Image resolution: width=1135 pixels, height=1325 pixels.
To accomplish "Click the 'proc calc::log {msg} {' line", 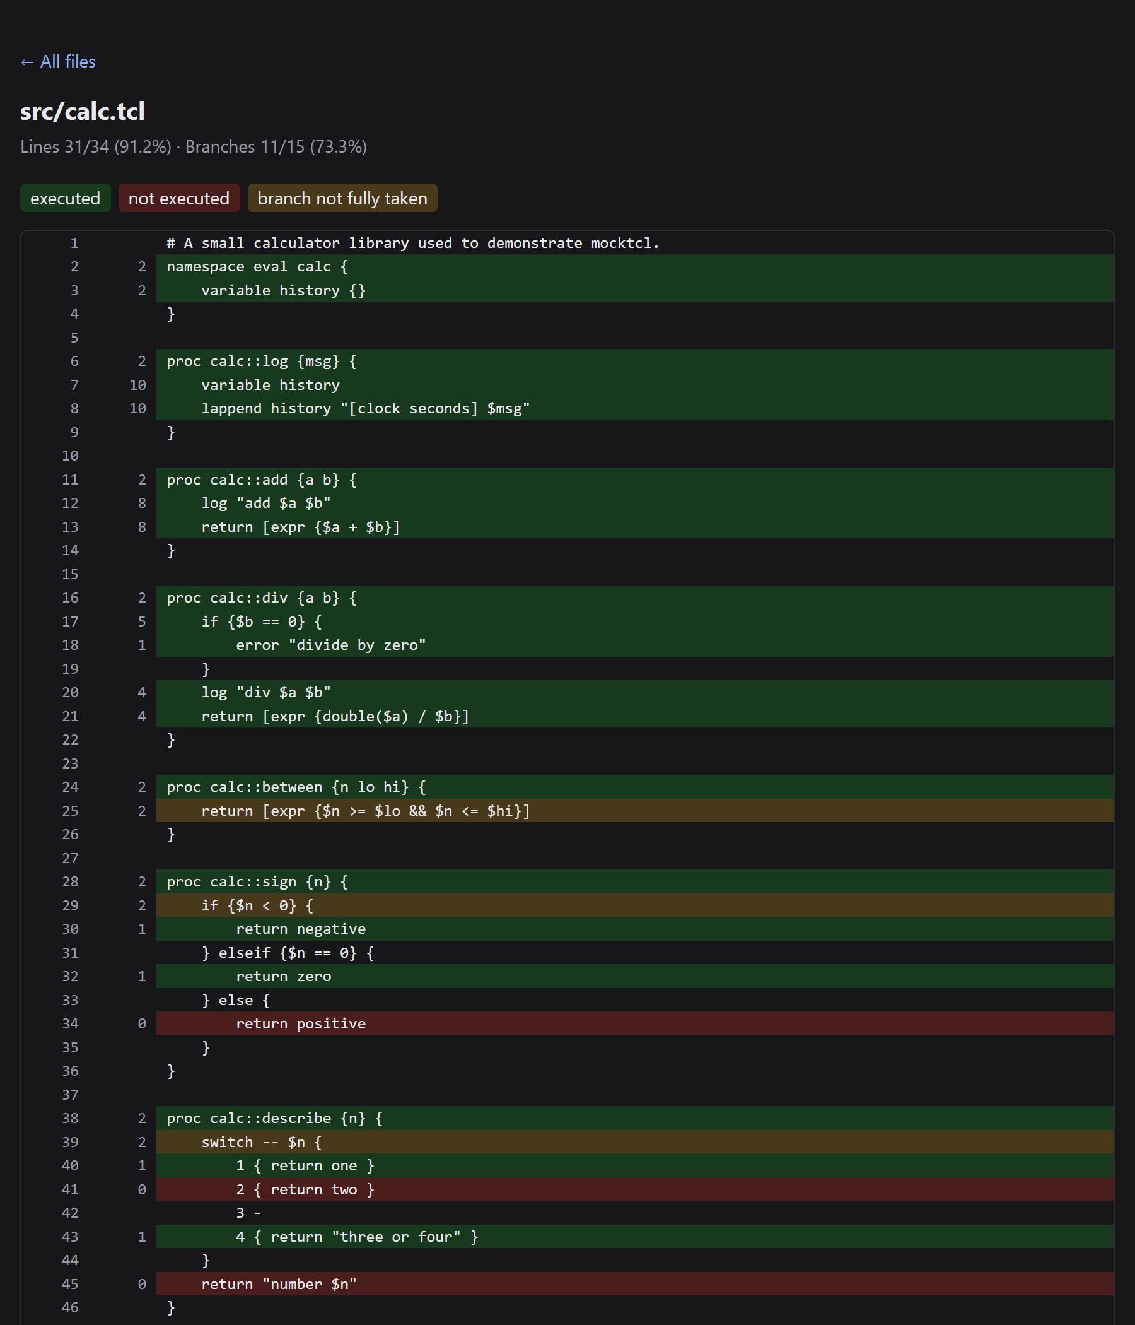I will coord(635,362).
